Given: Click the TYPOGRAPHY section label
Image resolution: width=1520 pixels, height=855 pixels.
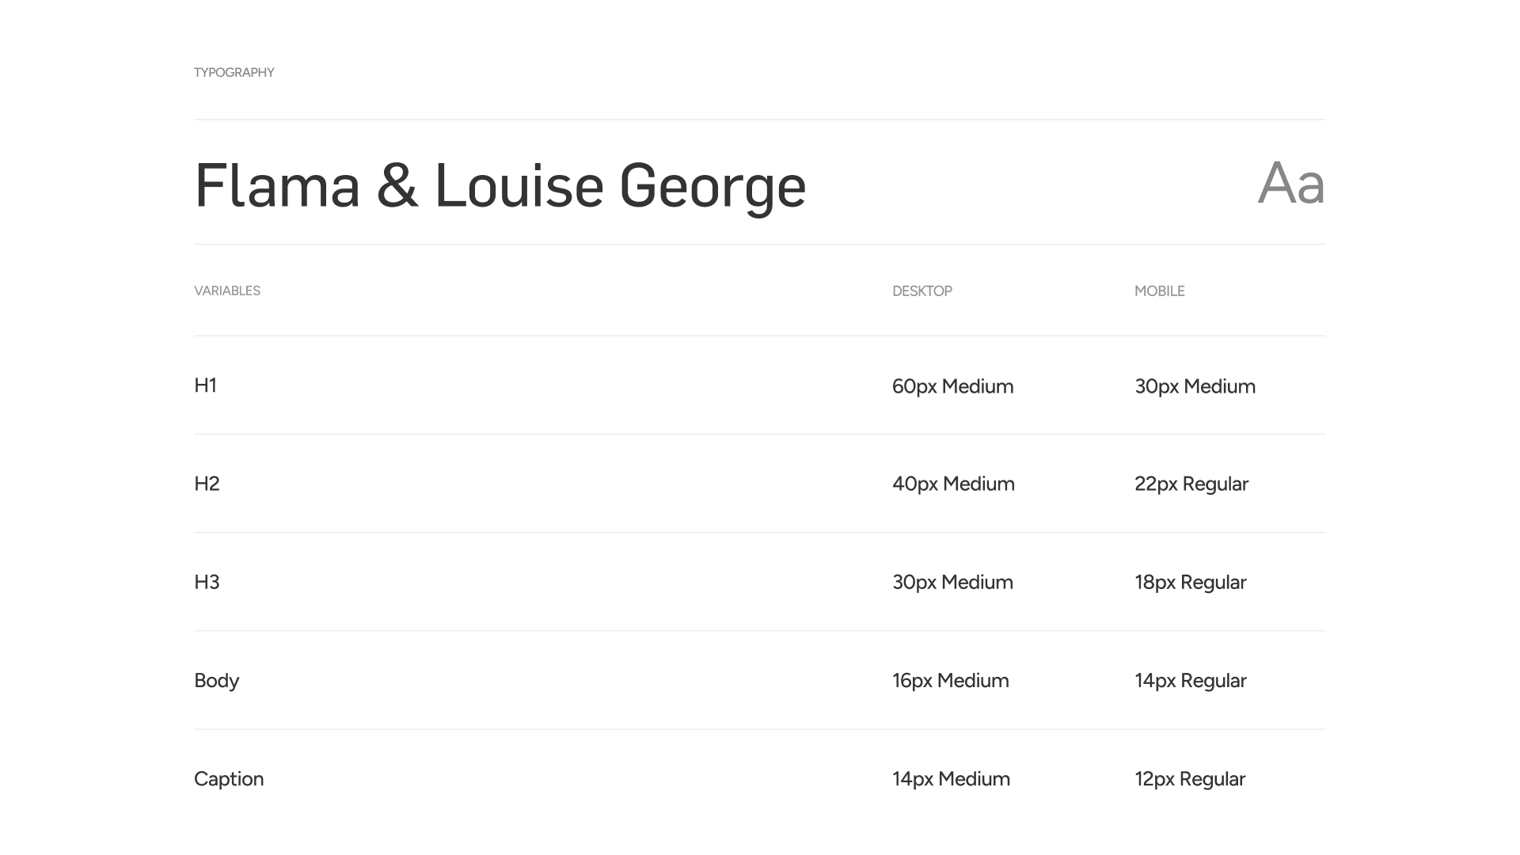Looking at the screenshot, I should tap(234, 73).
